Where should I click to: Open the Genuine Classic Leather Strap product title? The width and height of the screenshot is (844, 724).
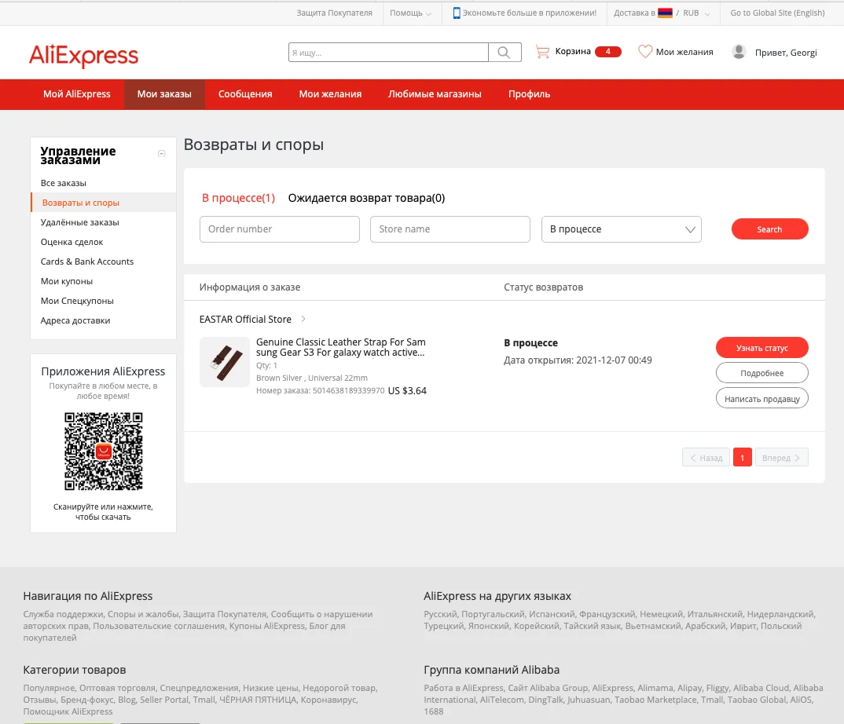(341, 347)
